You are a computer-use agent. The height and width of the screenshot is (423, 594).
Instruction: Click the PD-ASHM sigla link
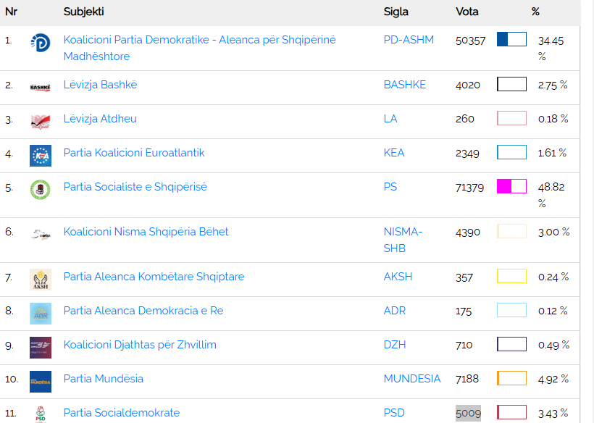(x=409, y=40)
